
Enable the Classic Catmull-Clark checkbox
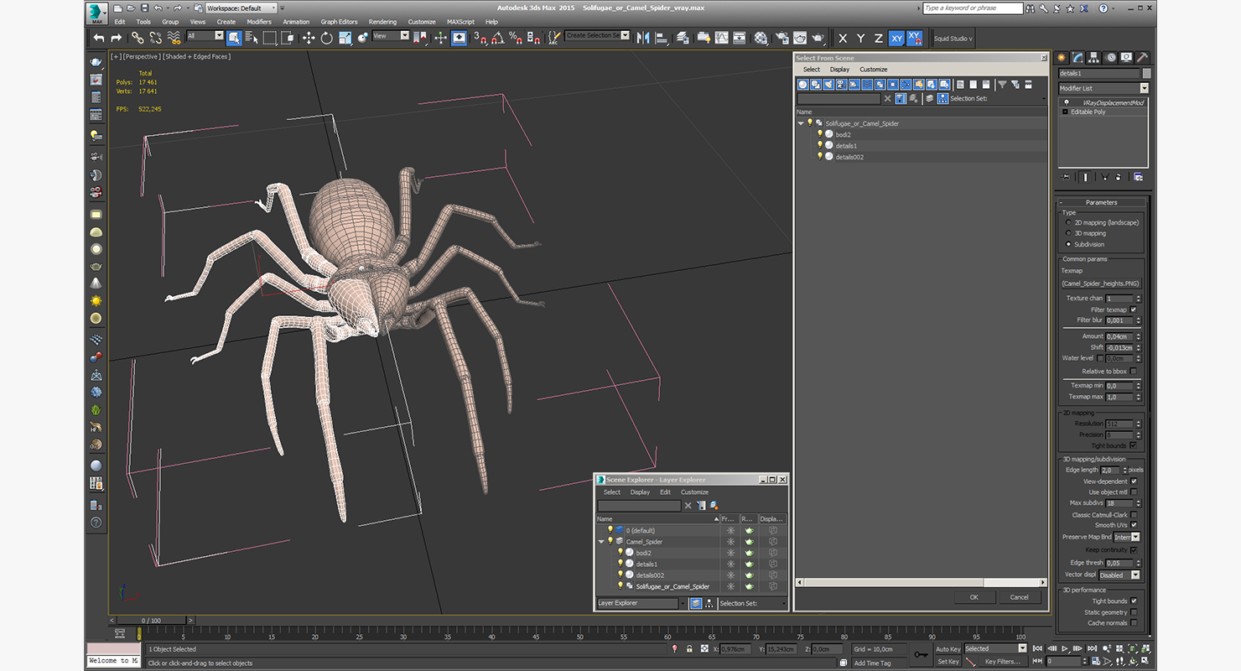pyautogui.click(x=1134, y=515)
